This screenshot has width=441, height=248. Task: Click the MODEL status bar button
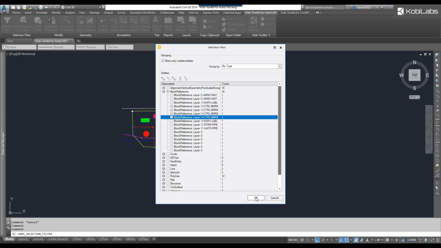tap(293, 240)
